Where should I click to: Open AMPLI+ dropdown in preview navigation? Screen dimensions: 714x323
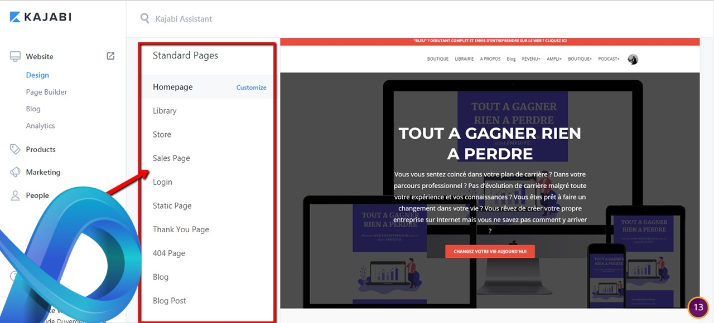(x=554, y=59)
